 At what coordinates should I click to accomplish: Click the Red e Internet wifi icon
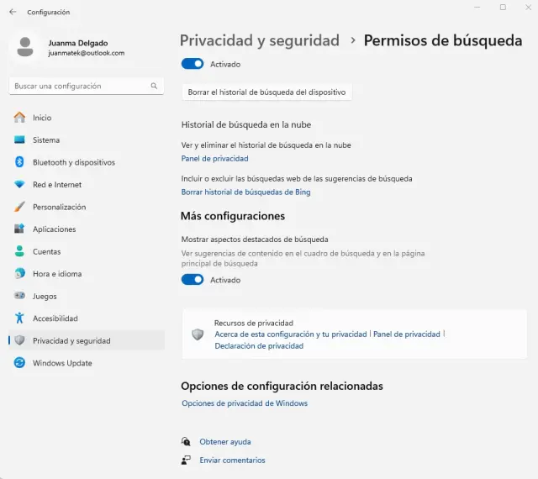coord(19,185)
